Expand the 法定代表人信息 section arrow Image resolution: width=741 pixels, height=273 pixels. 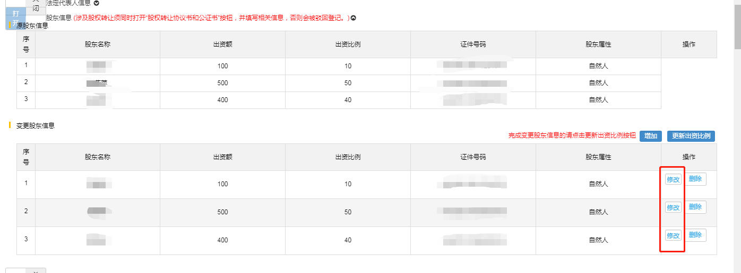point(96,3)
